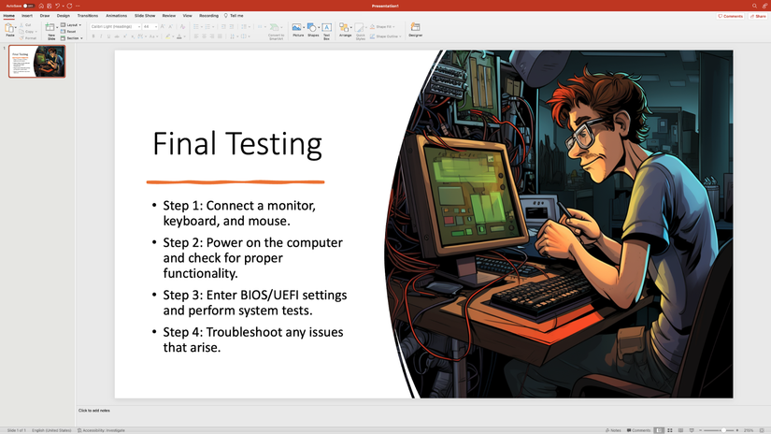The height and width of the screenshot is (434, 771).
Task: Open the Animations tab
Action: click(117, 16)
